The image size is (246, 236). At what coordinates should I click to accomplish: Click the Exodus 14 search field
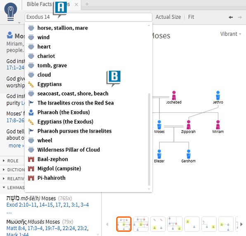point(88,17)
